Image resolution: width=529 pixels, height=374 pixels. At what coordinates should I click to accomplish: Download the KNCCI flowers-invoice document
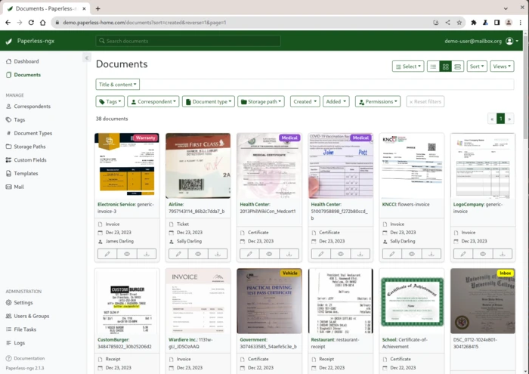[431, 254]
